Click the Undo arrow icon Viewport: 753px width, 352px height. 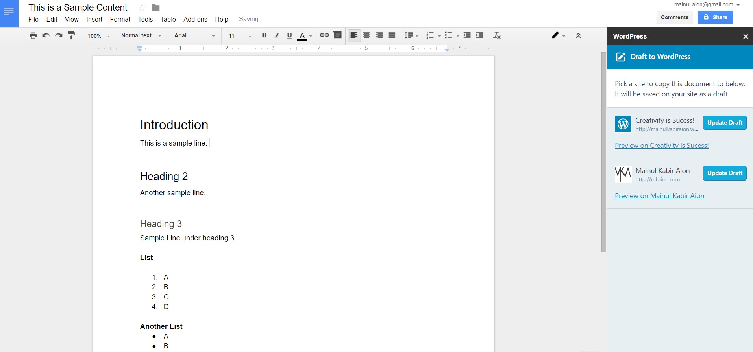(x=46, y=35)
